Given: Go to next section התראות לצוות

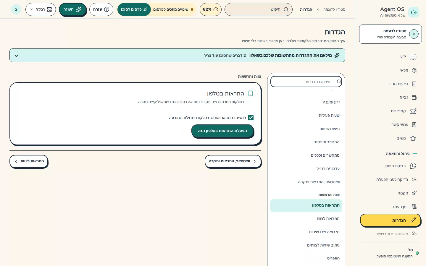Looking at the screenshot, I should (29, 161).
